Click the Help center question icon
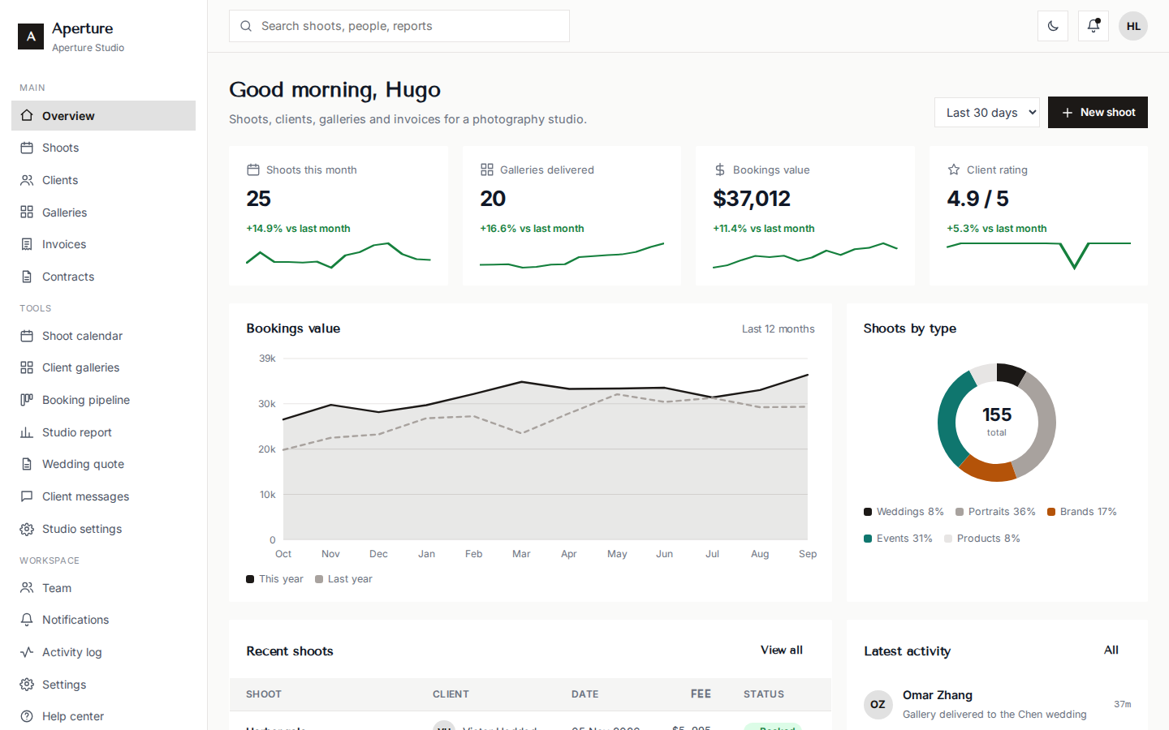This screenshot has width=1169, height=730. [27, 716]
